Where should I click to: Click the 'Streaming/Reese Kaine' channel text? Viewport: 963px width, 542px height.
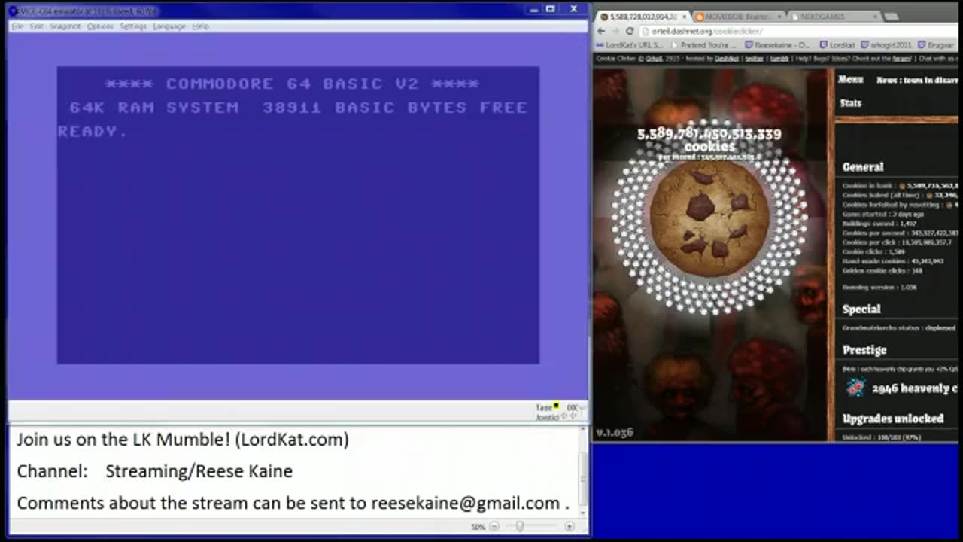coord(199,471)
